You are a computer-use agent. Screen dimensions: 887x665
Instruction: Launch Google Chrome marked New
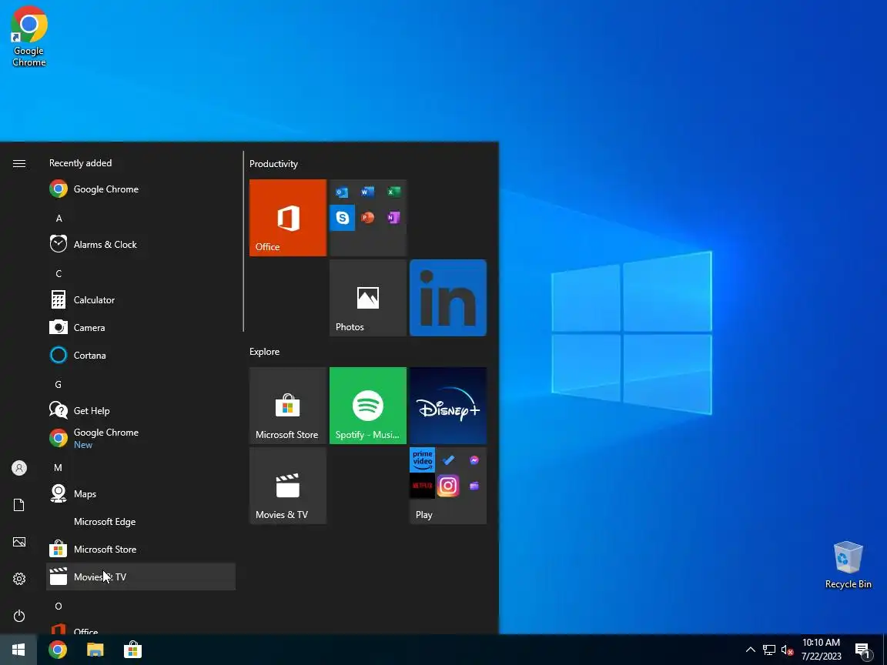[x=141, y=438]
